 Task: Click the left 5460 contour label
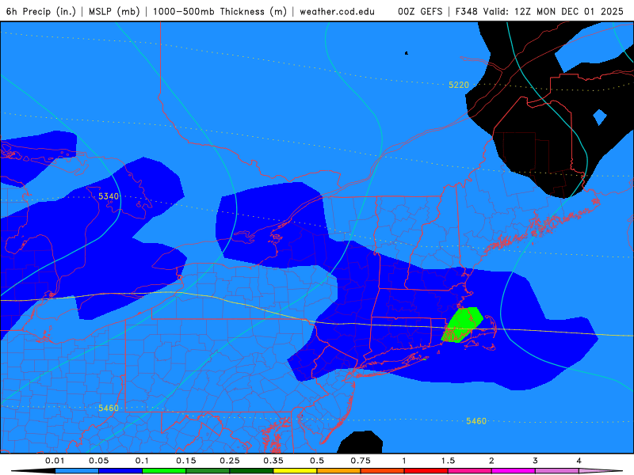109,408
